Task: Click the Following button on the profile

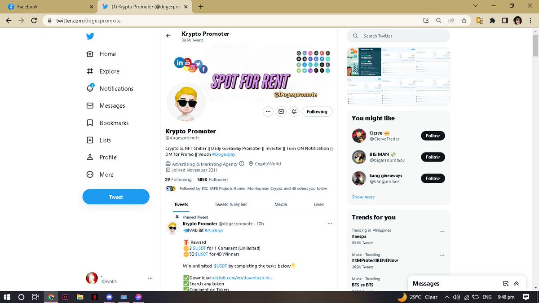Action: (x=317, y=111)
